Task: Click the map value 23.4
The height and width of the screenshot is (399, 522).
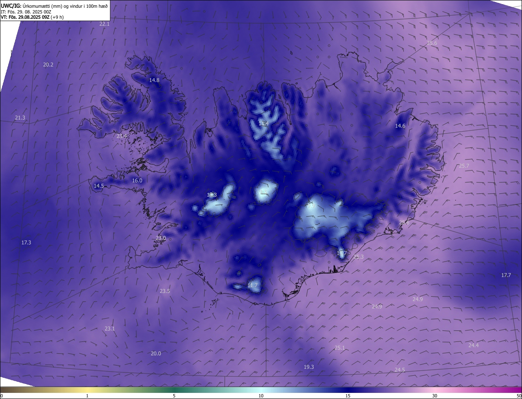Action: [122, 136]
